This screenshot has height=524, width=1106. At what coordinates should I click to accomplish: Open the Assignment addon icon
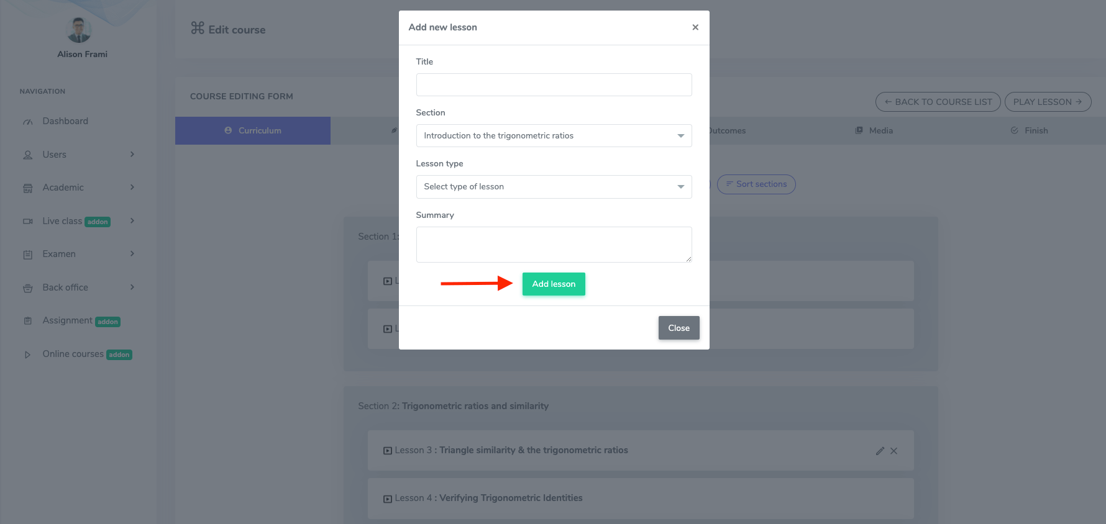pyautogui.click(x=27, y=320)
